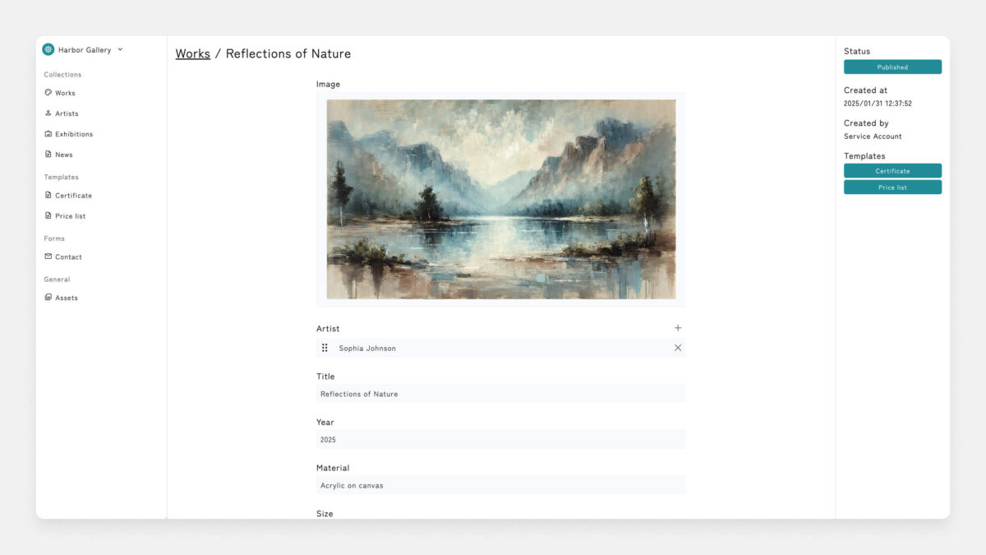
Task: Click the drag handle beside Sophia Johnson
Action: pos(325,347)
